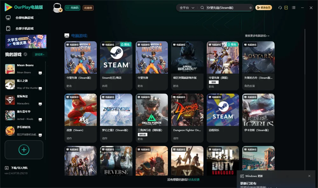Open the 游戏库> link
This screenshot has width=318, height=188.
tap(39, 54)
